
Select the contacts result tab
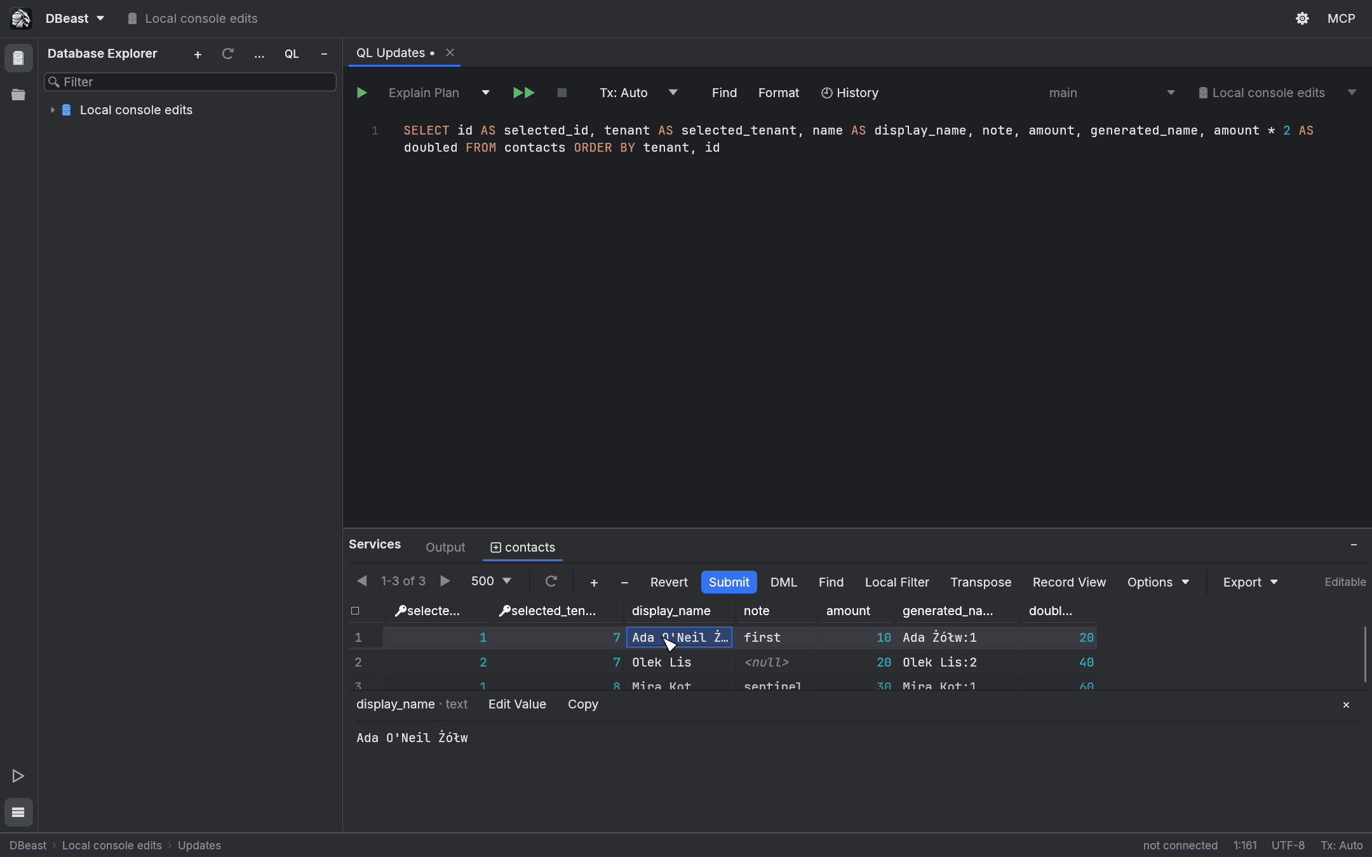coord(523,547)
